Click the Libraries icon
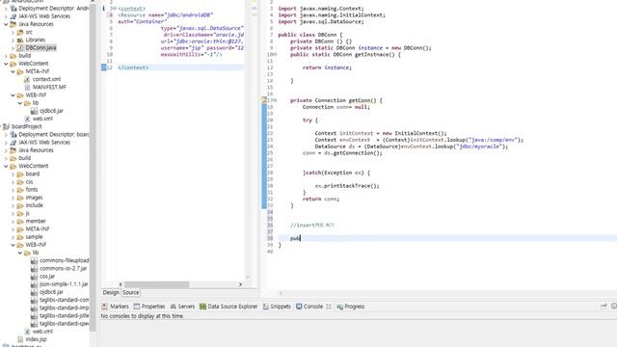This screenshot has height=347, width=617. (20, 40)
